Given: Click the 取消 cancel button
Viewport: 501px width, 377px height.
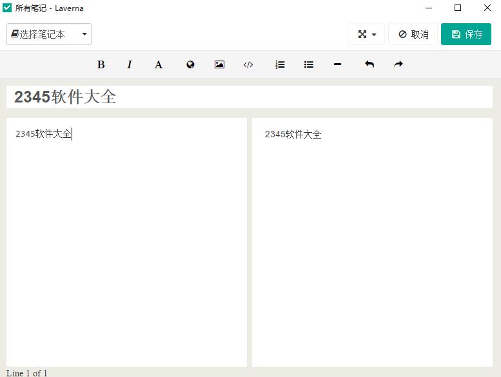Looking at the screenshot, I should 413,34.
